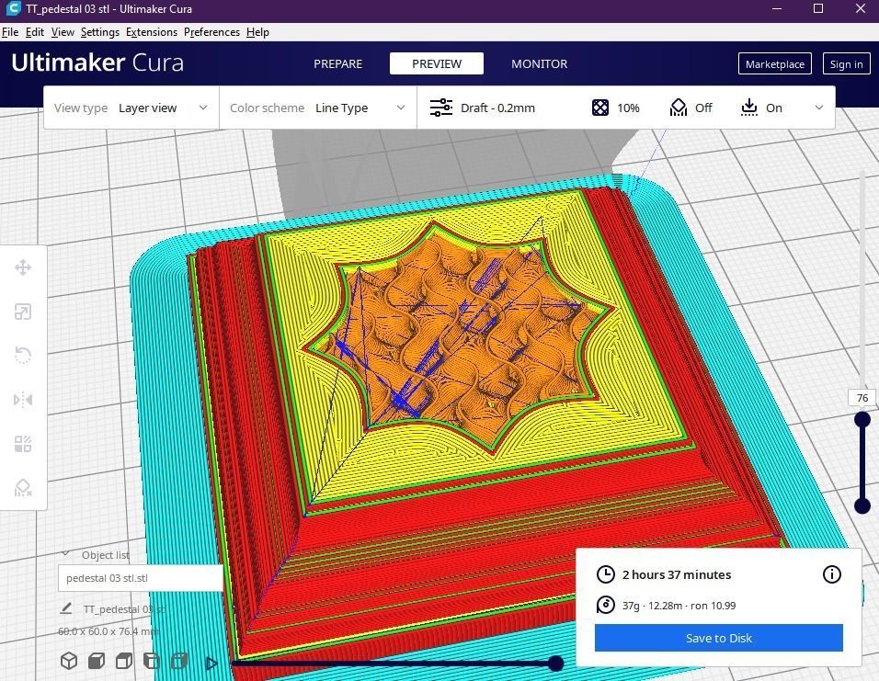Screen dimensions: 879x681
Task: Click the infill density icon
Action: [599, 108]
